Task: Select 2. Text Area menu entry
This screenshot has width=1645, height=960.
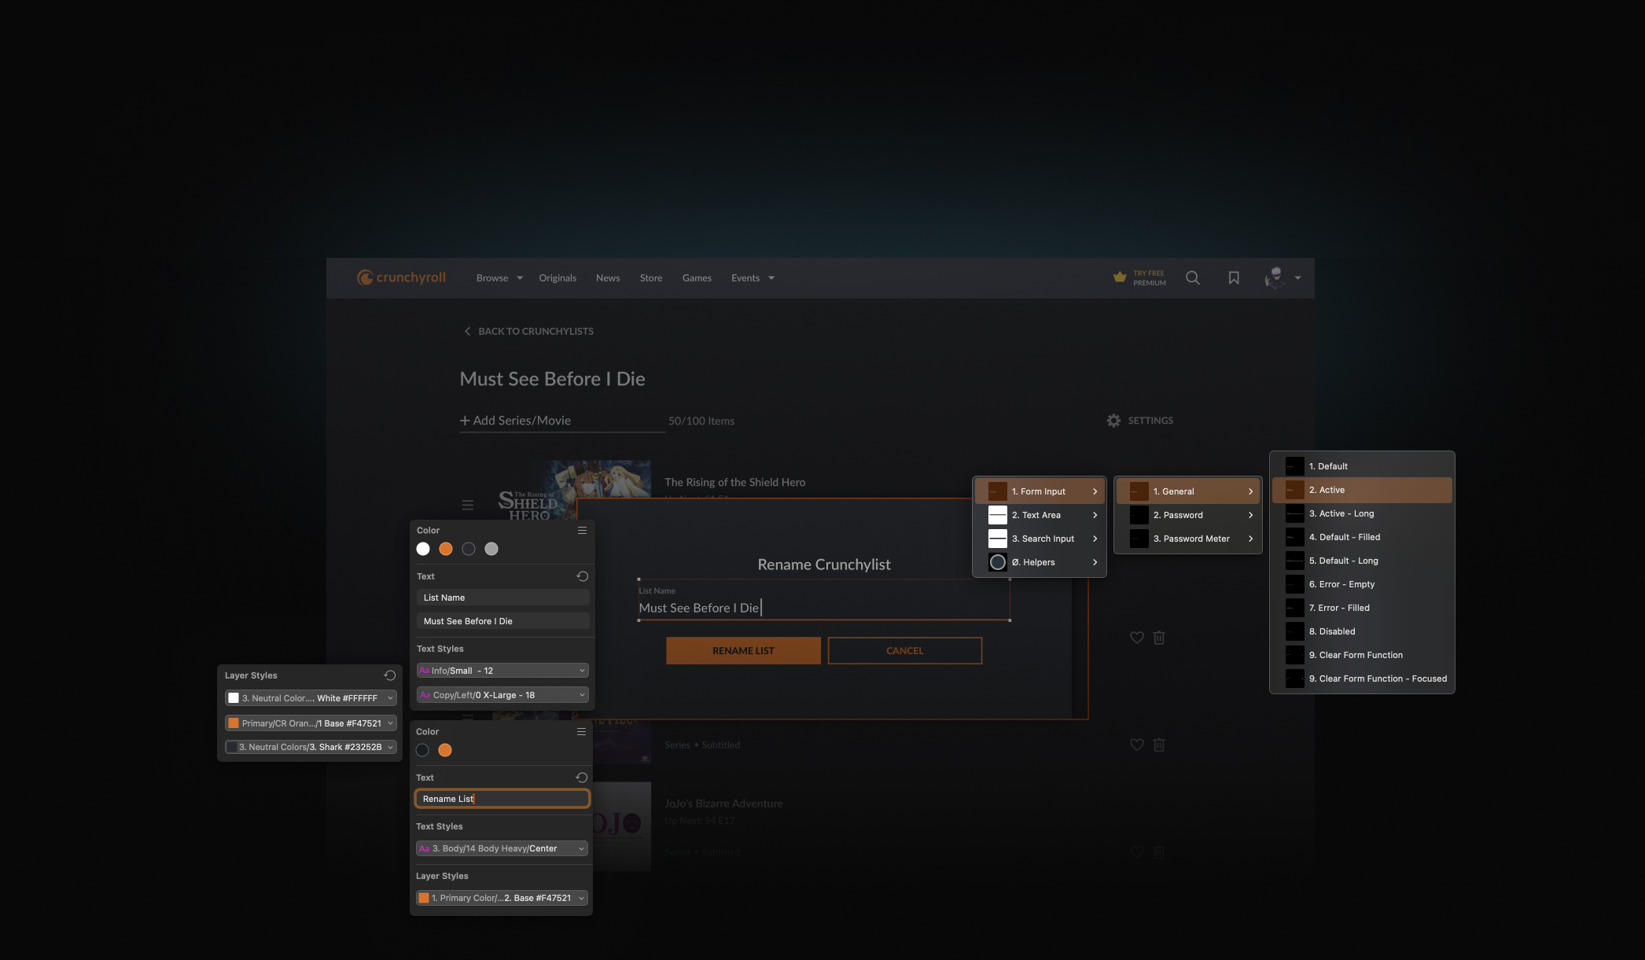Action: [1040, 515]
